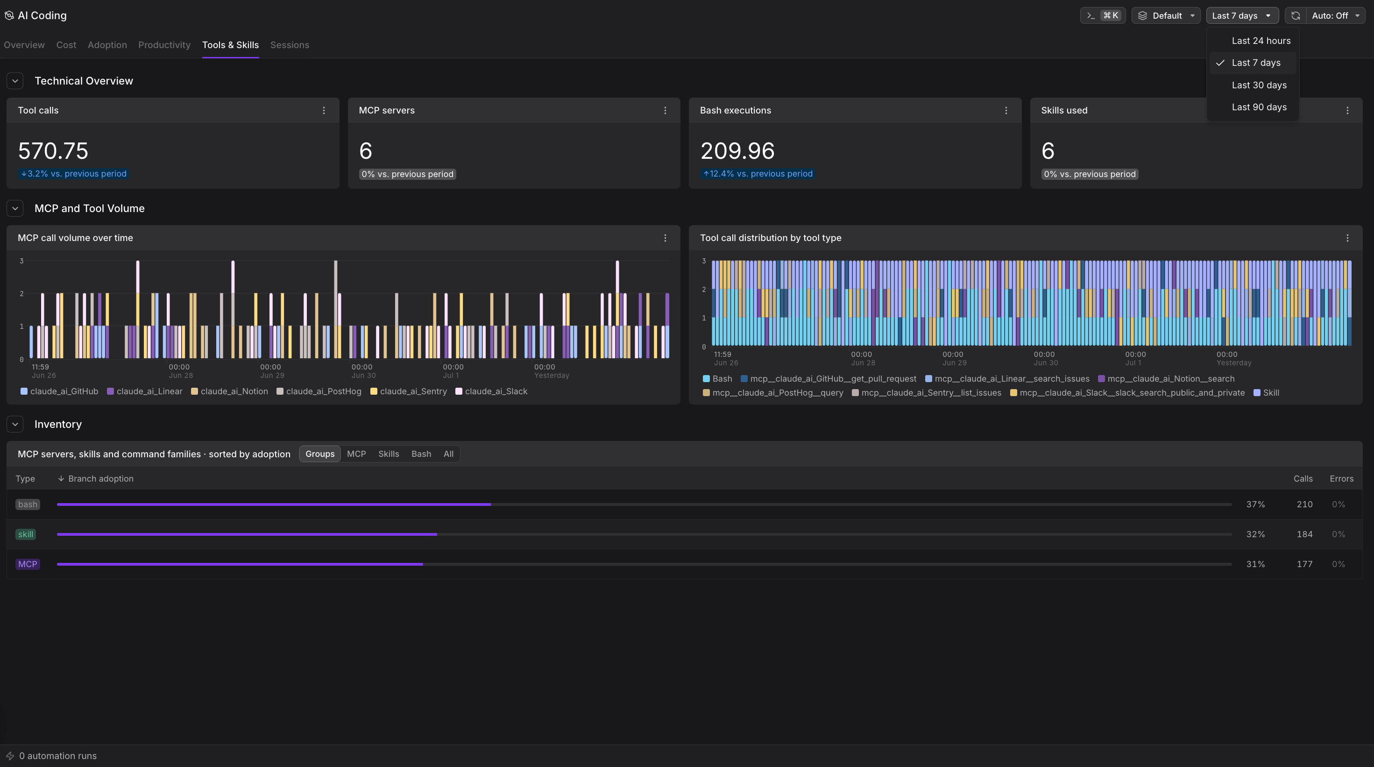This screenshot has width=1374, height=767.
Task: Switch to the Productivity tab
Action: 164,45
